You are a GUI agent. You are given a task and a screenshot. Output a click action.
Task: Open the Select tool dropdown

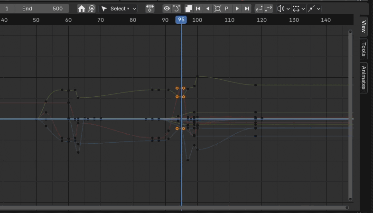click(119, 9)
